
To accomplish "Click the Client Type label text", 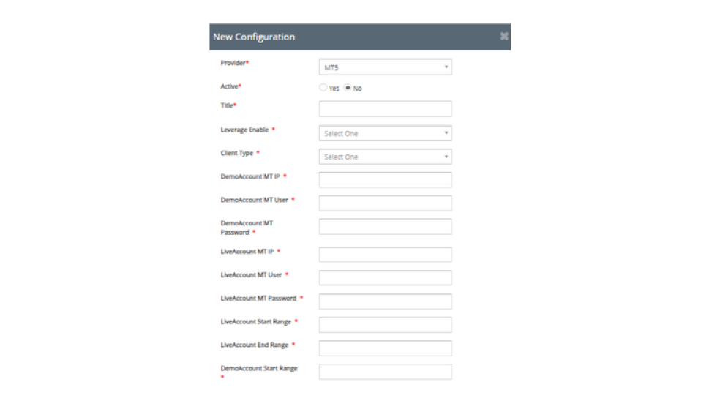I will [238, 153].
